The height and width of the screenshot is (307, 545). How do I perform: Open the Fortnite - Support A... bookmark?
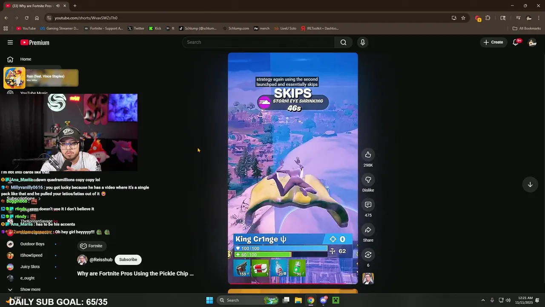[103, 29]
